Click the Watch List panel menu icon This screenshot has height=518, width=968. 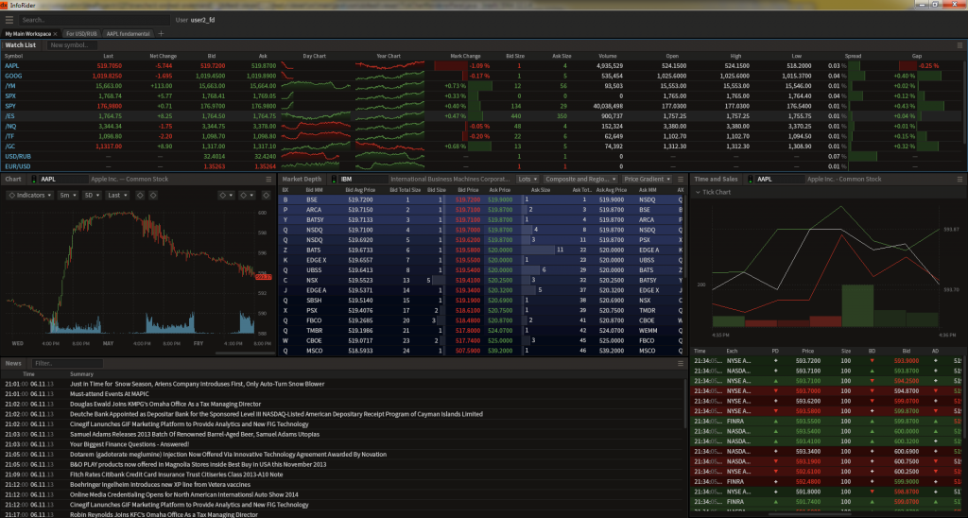(x=959, y=44)
